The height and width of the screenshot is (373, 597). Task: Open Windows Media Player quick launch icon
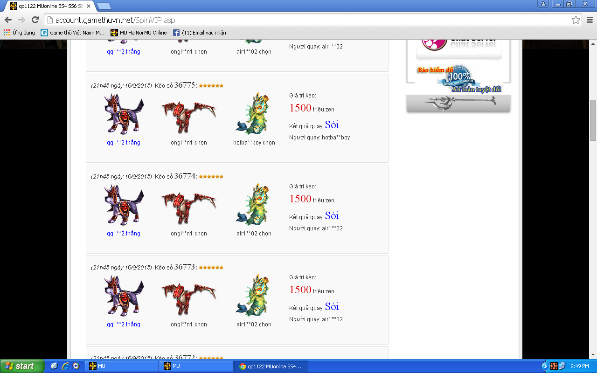(x=76, y=366)
